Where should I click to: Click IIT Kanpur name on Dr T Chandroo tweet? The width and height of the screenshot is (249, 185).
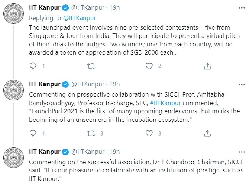click(x=45, y=152)
